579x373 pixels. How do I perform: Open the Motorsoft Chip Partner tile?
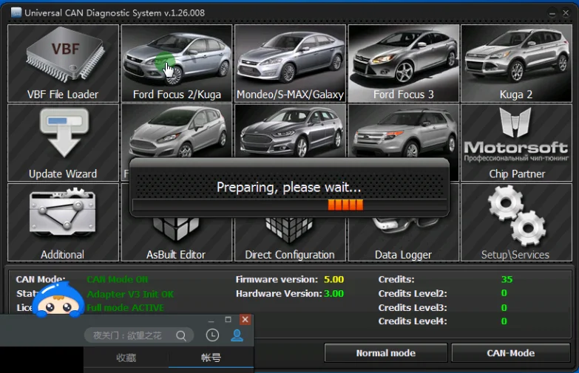(516, 143)
